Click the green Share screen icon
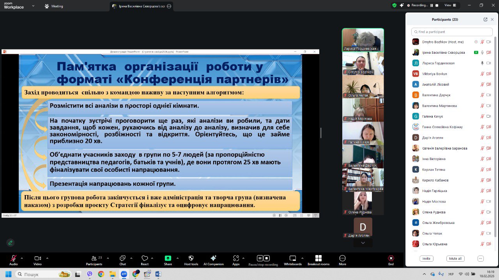Image resolution: width=499 pixels, height=280 pixels. pyautogui.click(x=168, y=259)
